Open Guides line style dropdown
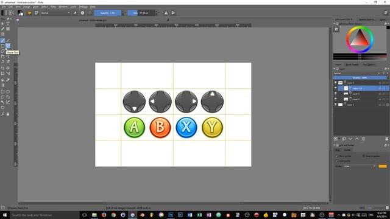Viewport: 390px width, 219px height. tap(360, 166)
